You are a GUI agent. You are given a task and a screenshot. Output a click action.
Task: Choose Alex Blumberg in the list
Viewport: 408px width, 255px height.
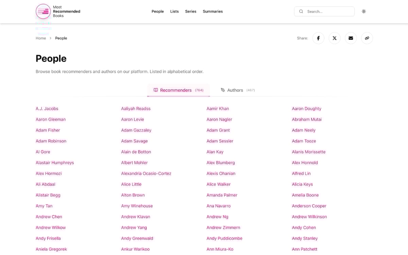coord(221,163)
